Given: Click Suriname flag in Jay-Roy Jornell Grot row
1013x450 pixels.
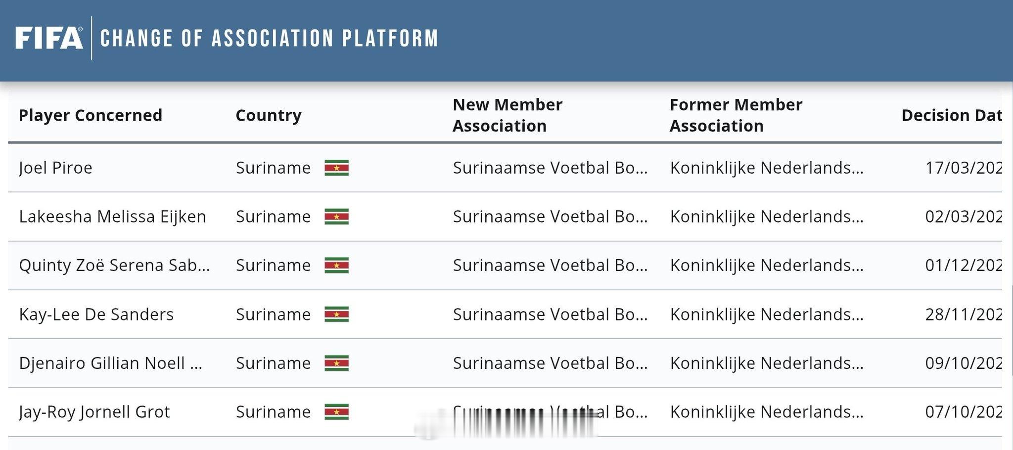Looking at the screenshot, I should 336,412.
